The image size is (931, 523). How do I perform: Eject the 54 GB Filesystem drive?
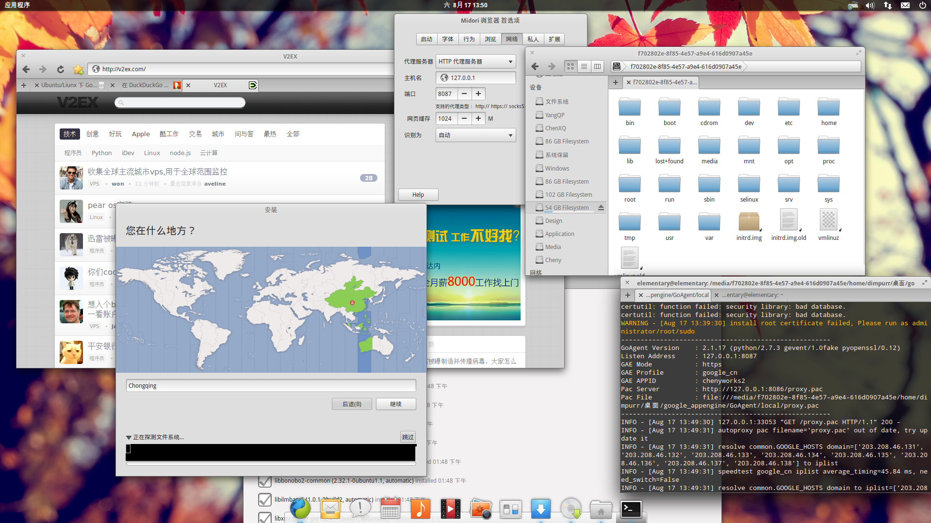601,207
